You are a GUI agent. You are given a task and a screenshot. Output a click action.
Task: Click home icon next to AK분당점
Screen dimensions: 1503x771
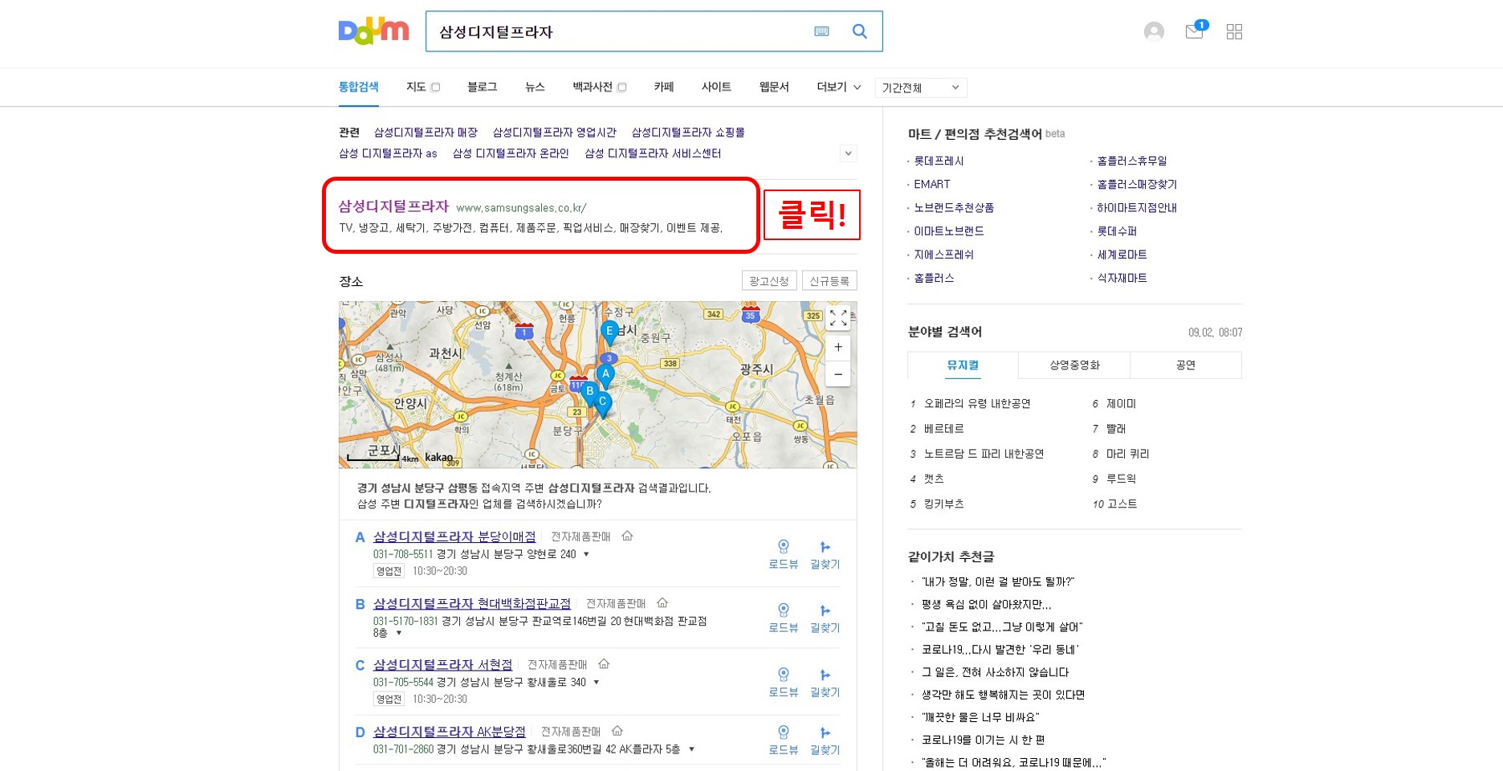[x=617, y=731]
